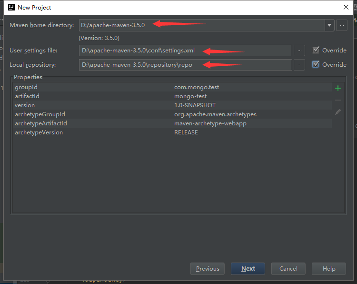
Task: Open Maven home directory dropdown
Action: 329,25
